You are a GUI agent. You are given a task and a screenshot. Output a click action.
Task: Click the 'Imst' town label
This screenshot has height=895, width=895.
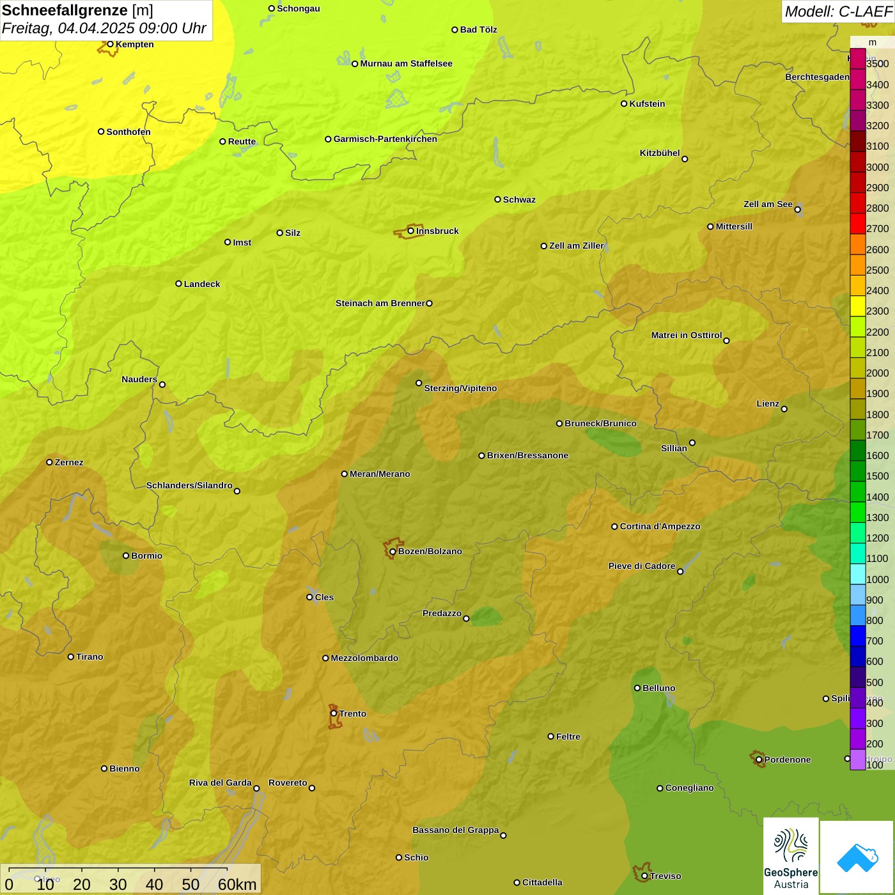pyautogui.click(x=242, y=242)
